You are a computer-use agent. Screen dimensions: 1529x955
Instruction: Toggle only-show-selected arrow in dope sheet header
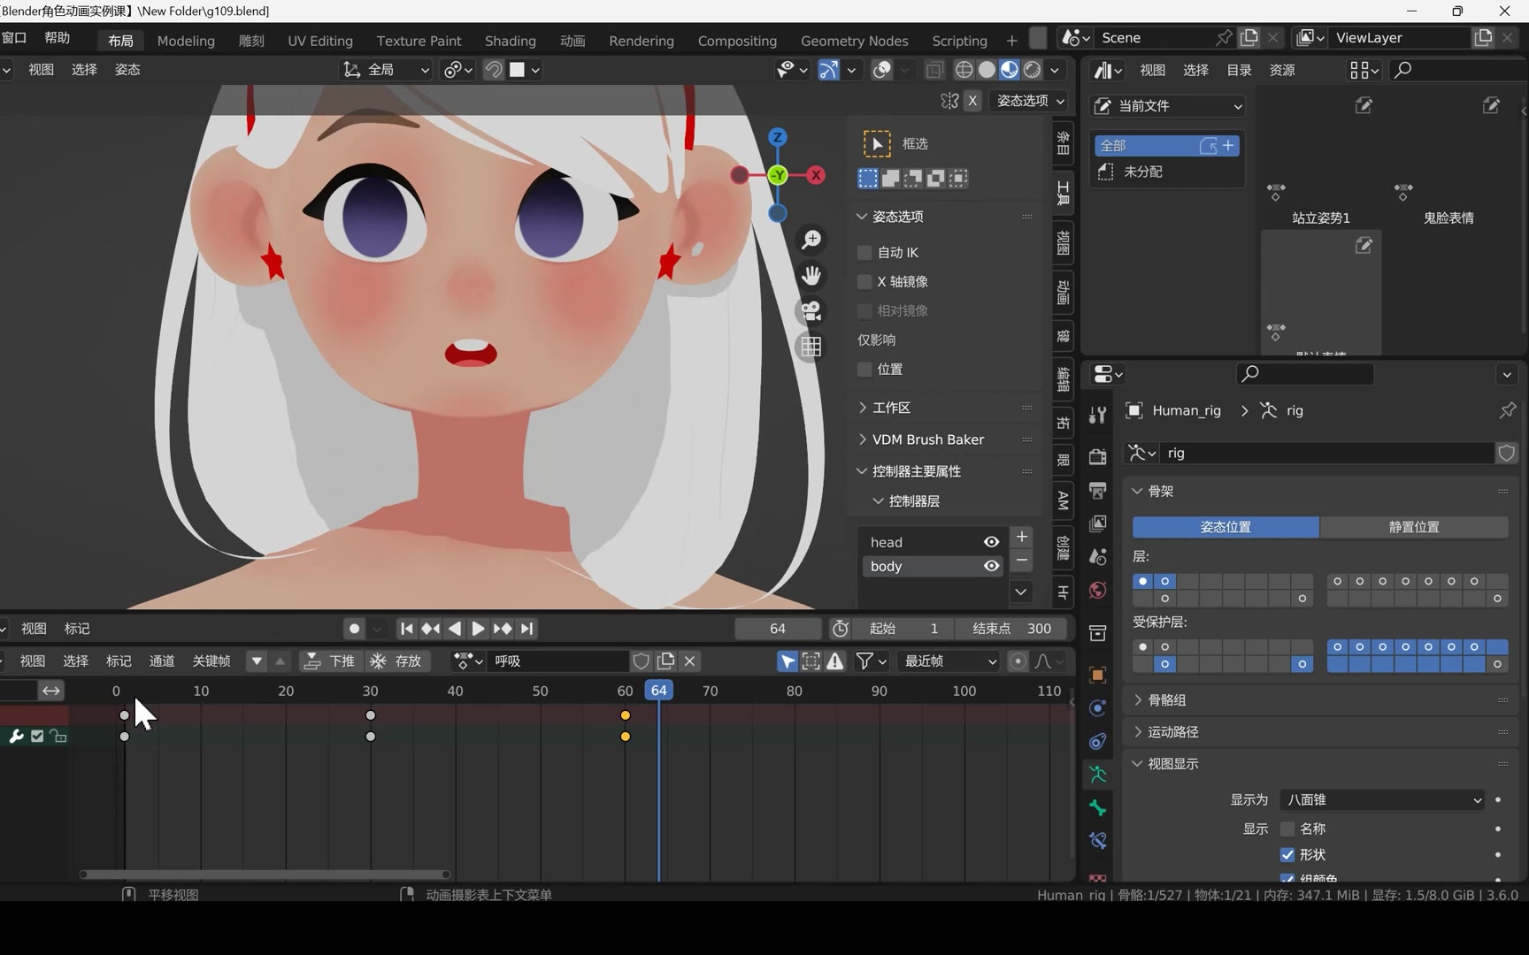point(787,661)
